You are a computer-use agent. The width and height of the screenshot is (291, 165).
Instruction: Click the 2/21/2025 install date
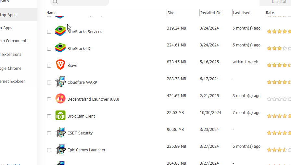(209, 96)
